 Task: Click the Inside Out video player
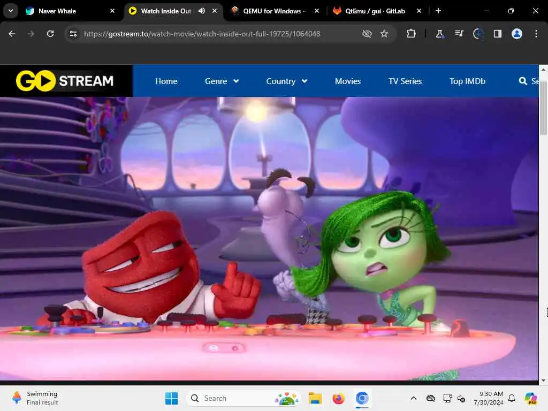(x=269, y=238)
